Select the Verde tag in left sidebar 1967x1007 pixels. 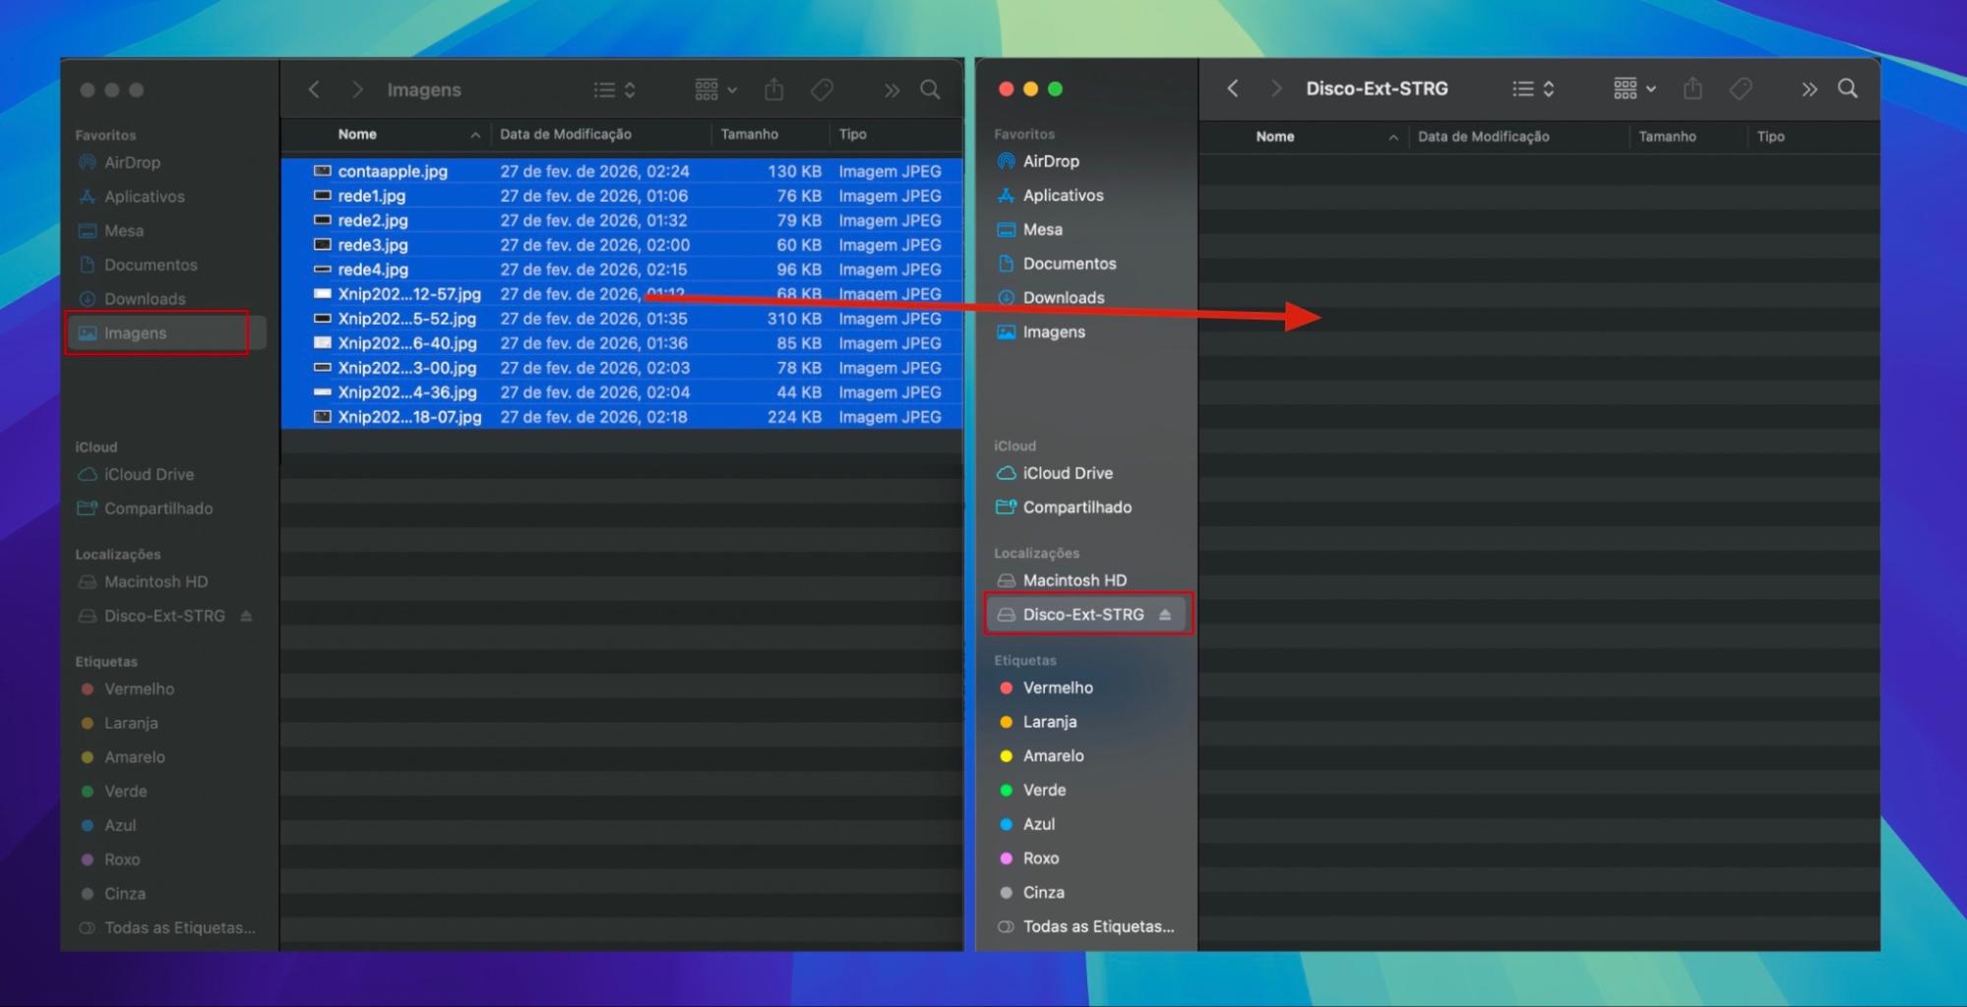pyautogui.click(x=126, y=791)
